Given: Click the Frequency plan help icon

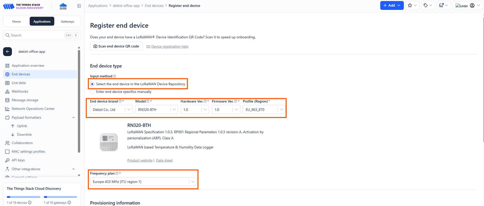Looking at the screenshot, I should coord(117,174).
